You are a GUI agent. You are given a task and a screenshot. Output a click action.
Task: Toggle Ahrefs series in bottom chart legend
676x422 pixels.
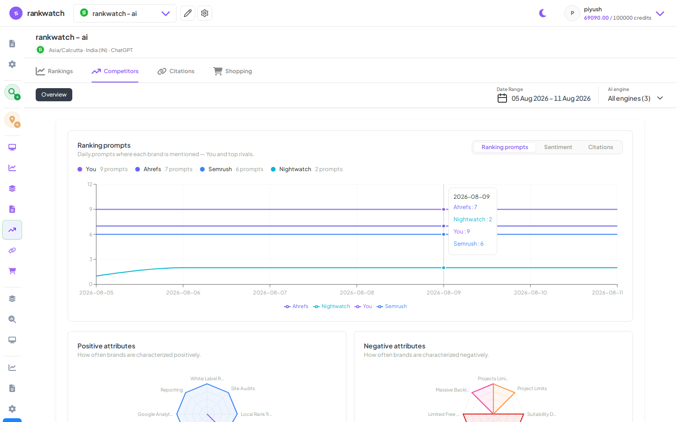(296, 306)
